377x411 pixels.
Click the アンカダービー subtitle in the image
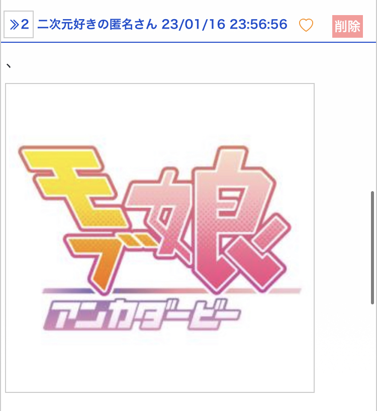[x=141, y=315]
